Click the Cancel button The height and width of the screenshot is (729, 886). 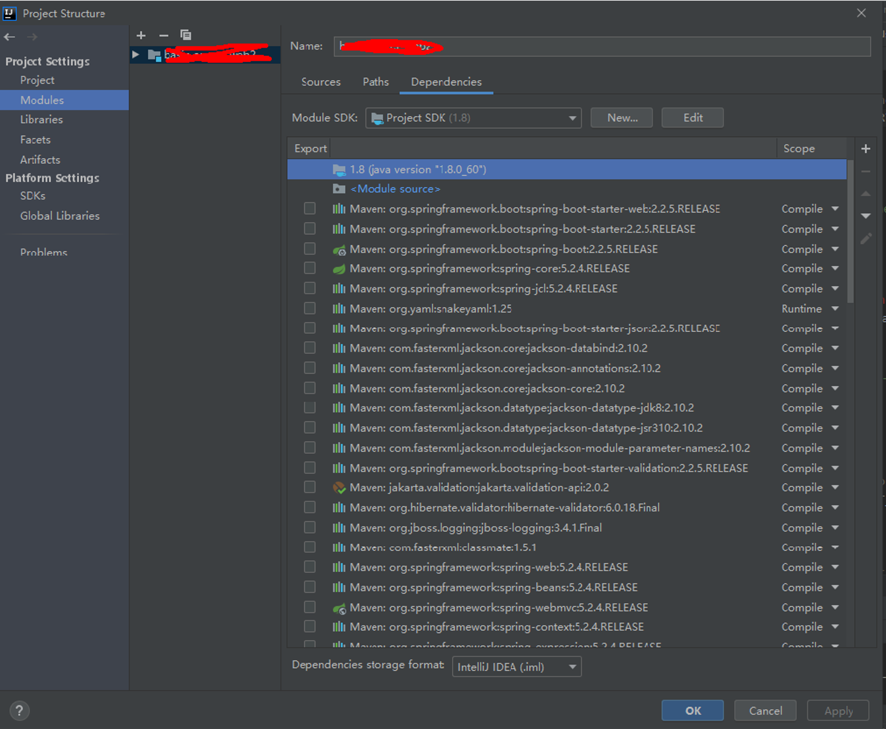click(x=765, y=710)
